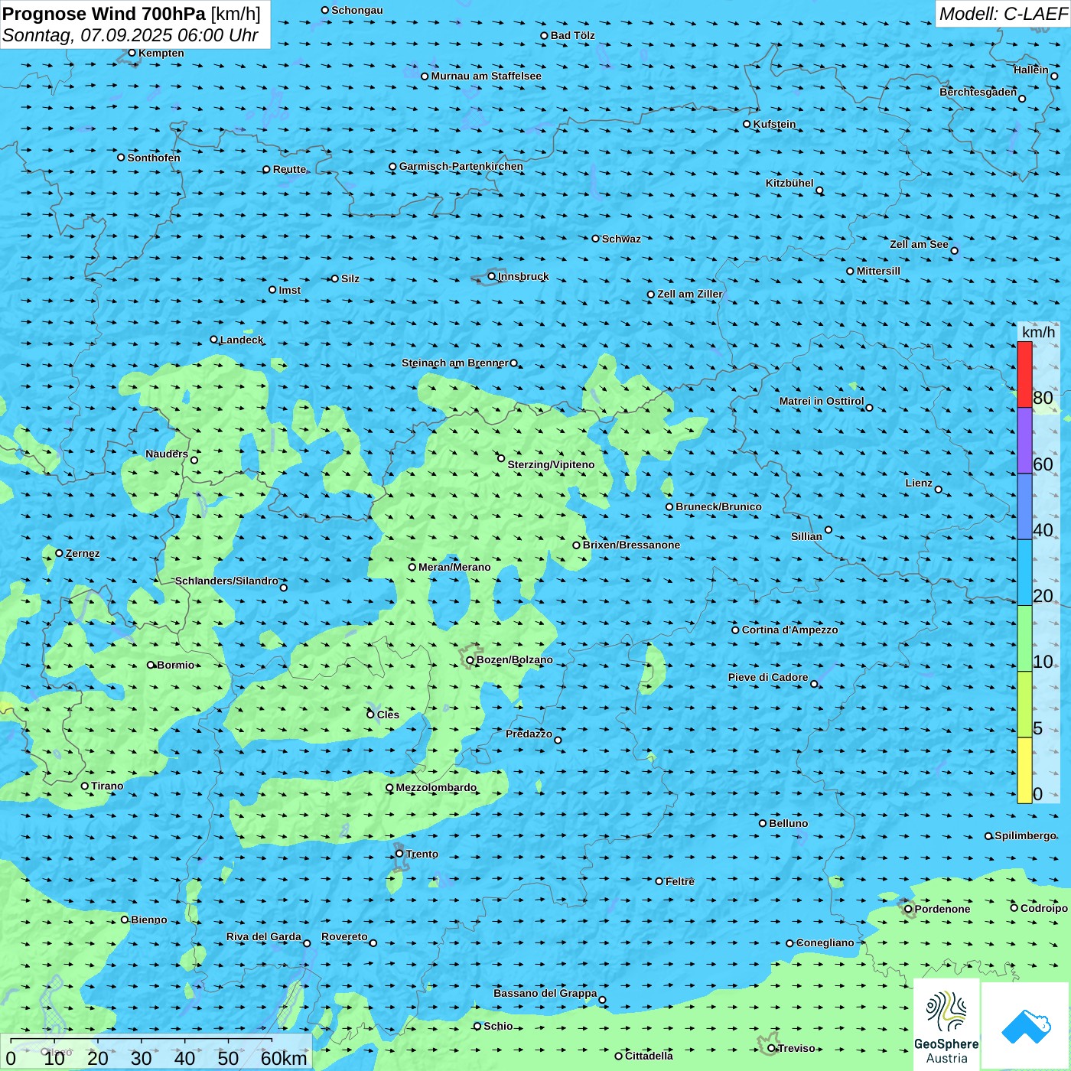
Task: Click the Kempten city marker
Action: click(132, 53)
